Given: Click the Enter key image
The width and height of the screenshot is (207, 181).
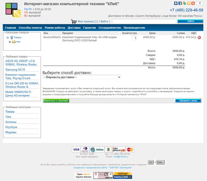Looking at the screenshot, I should (x=160, y=162).
